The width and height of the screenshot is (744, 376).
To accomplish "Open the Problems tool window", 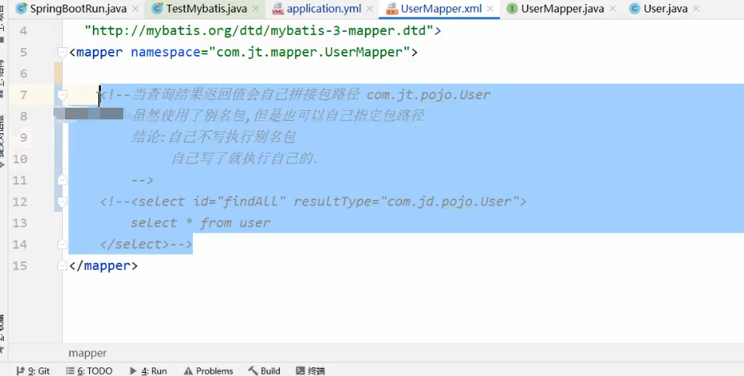I will click(208, 371).
